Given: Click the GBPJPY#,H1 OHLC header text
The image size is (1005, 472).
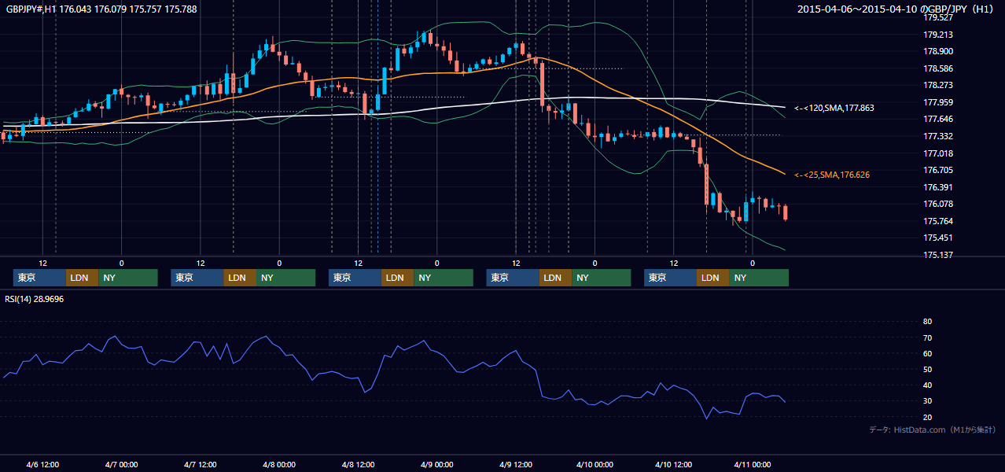Looking at the screenshot, I should (101, 9).
